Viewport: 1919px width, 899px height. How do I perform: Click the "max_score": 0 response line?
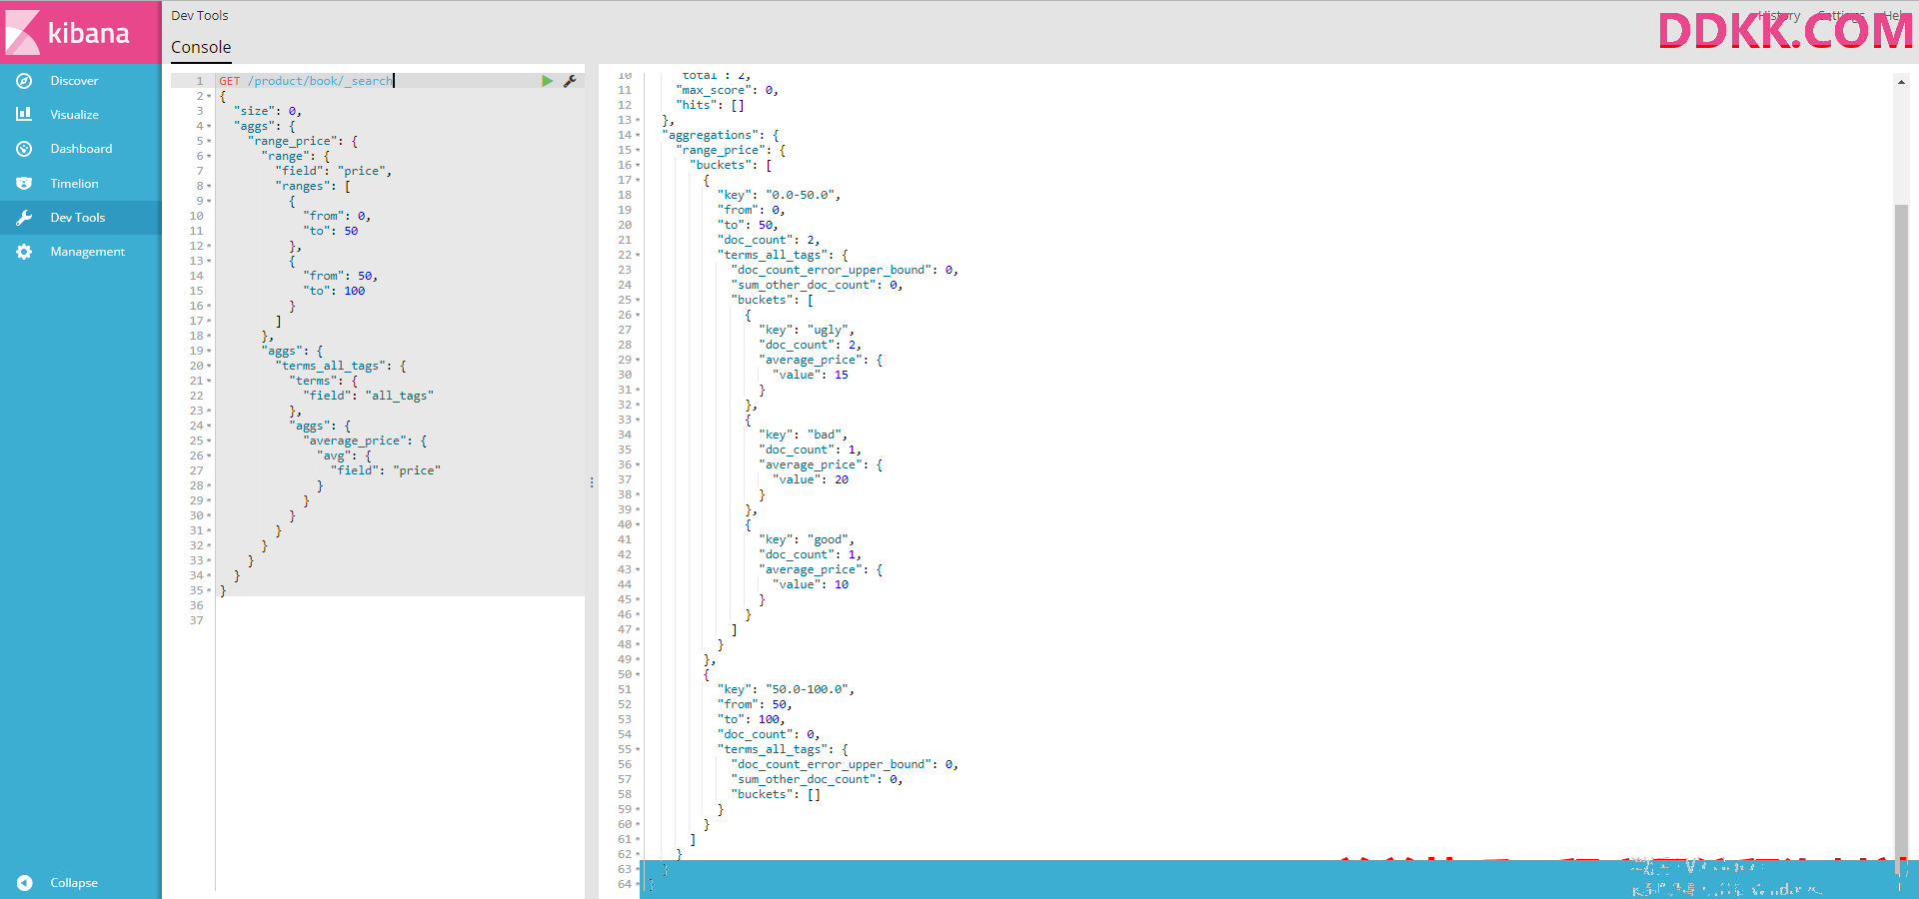727,90
